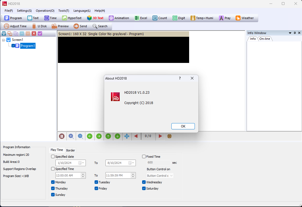Open the 8/10/2024 end date picker
This screenshot has width=302, height=207.
131,163
